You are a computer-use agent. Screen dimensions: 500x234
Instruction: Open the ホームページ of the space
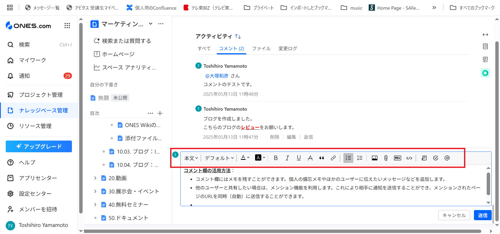114,54
